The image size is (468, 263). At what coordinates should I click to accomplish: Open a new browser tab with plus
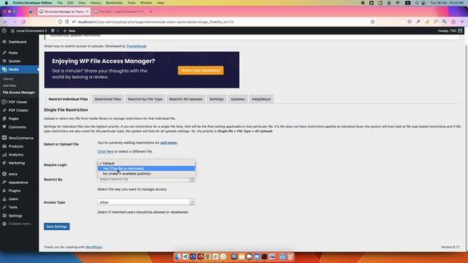point(151,12)
